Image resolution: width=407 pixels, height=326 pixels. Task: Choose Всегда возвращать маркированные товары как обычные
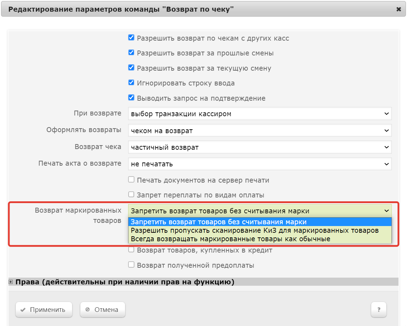231,239
